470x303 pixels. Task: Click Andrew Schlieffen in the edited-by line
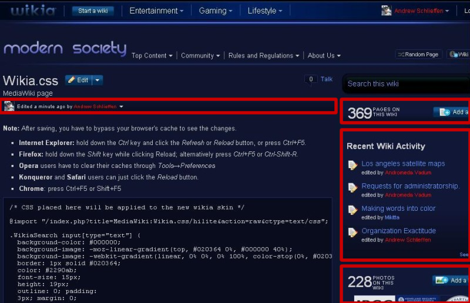click(x=95, y=106)
